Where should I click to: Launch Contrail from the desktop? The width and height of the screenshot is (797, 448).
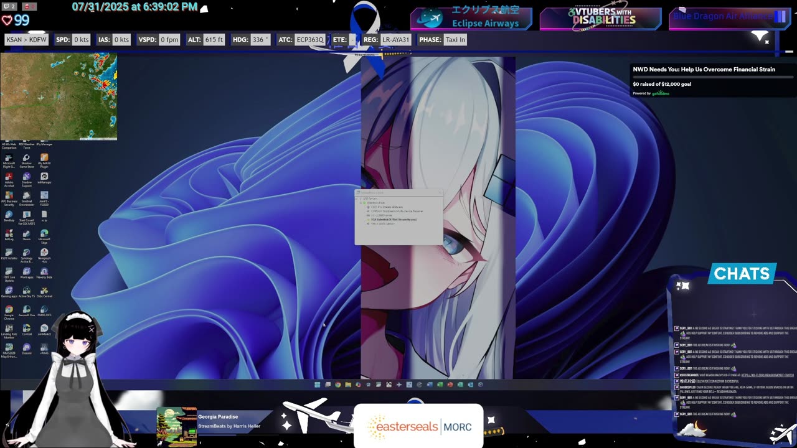pyautogui.click(x=27, y=330)
